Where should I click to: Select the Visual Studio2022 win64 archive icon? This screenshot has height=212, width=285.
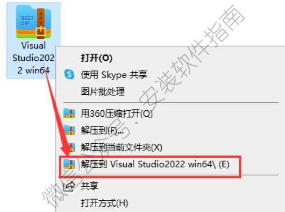pyautogui.click(x=34, y=21)
